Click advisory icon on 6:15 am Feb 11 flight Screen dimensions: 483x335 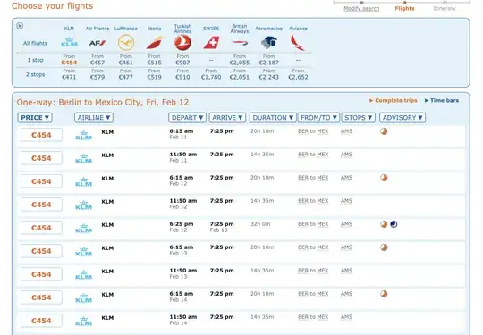(x=384, y=131)
